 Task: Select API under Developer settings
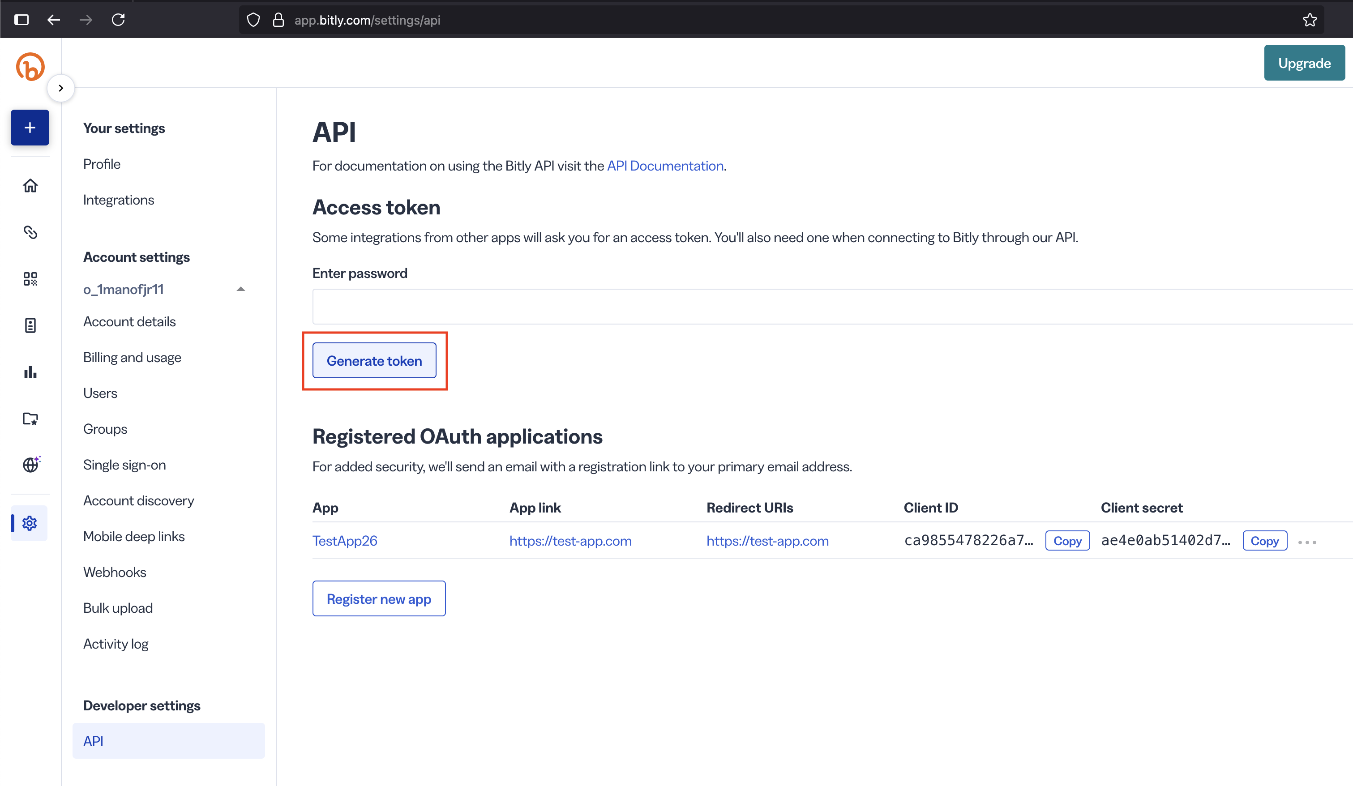169,741
